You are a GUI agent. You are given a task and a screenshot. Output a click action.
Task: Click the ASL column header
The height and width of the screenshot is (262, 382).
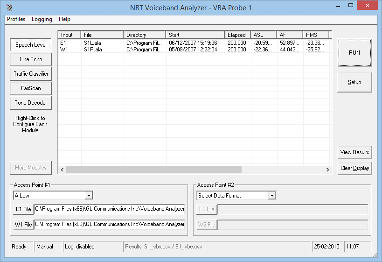(x=264, y=35)
